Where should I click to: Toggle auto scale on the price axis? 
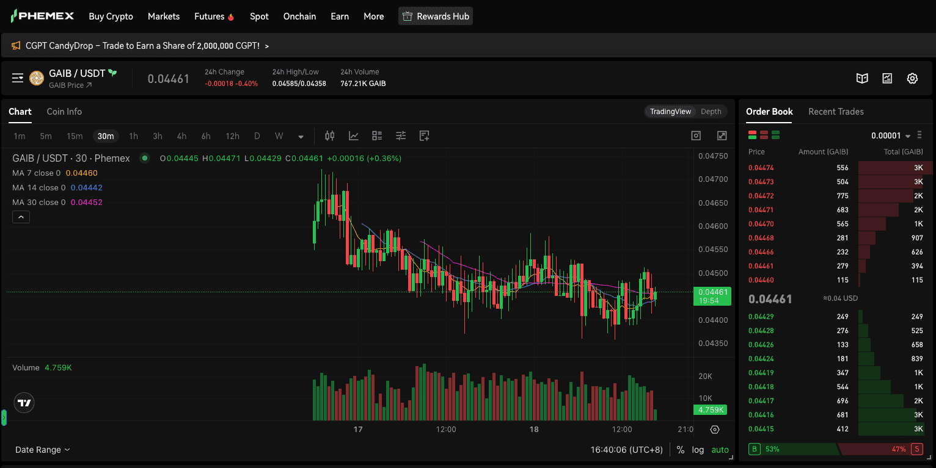tap(720, 450)
